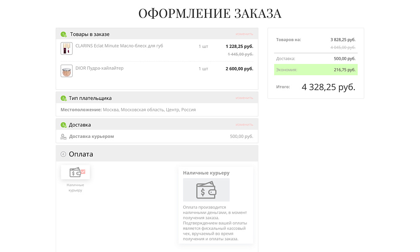Select the Доставка курьером delivery option

(x=91, y=136)
